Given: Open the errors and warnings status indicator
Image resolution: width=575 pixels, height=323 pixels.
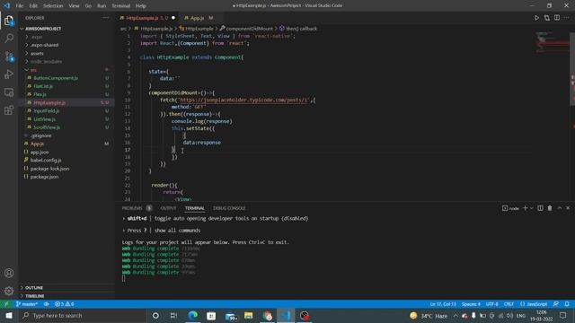Looking at the screenshot, I should 64,304.
